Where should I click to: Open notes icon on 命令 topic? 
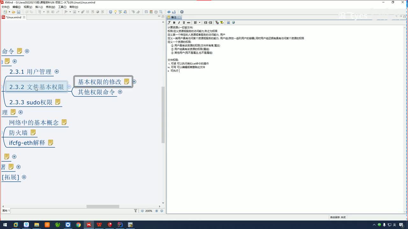20,51
